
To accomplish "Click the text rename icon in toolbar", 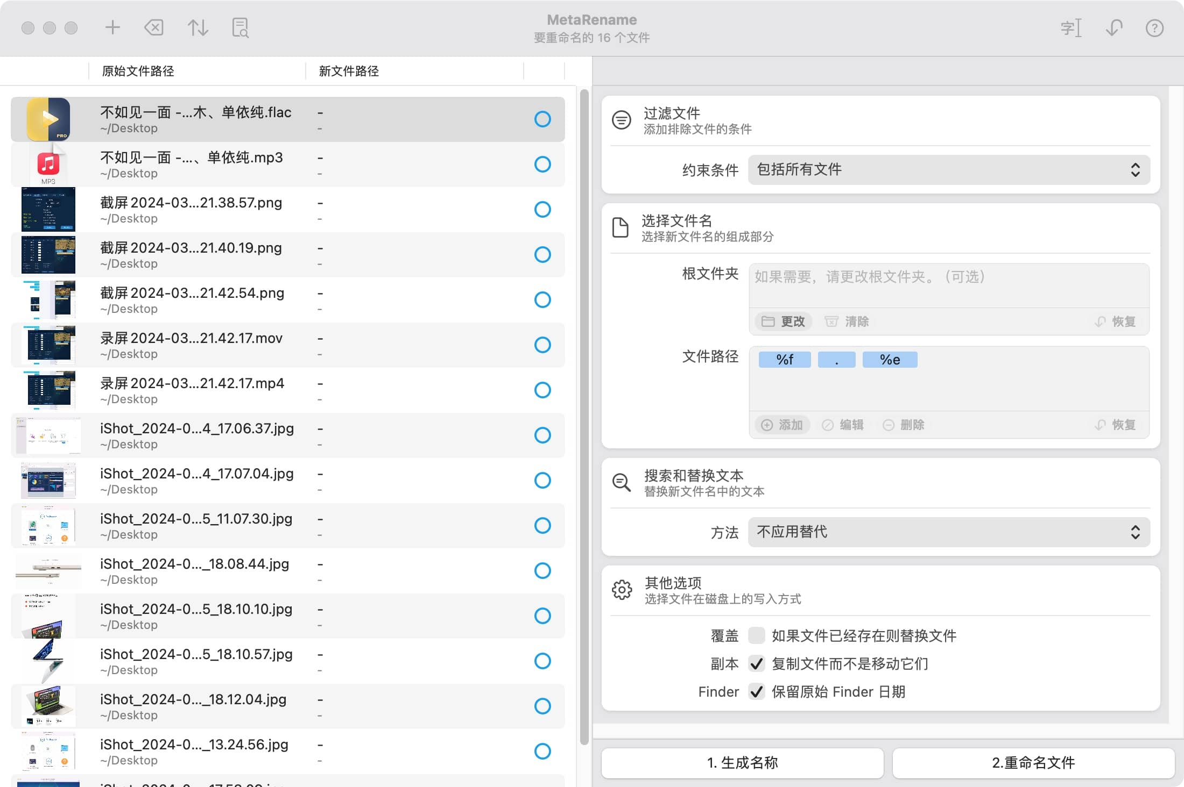I will [1070, 28].
